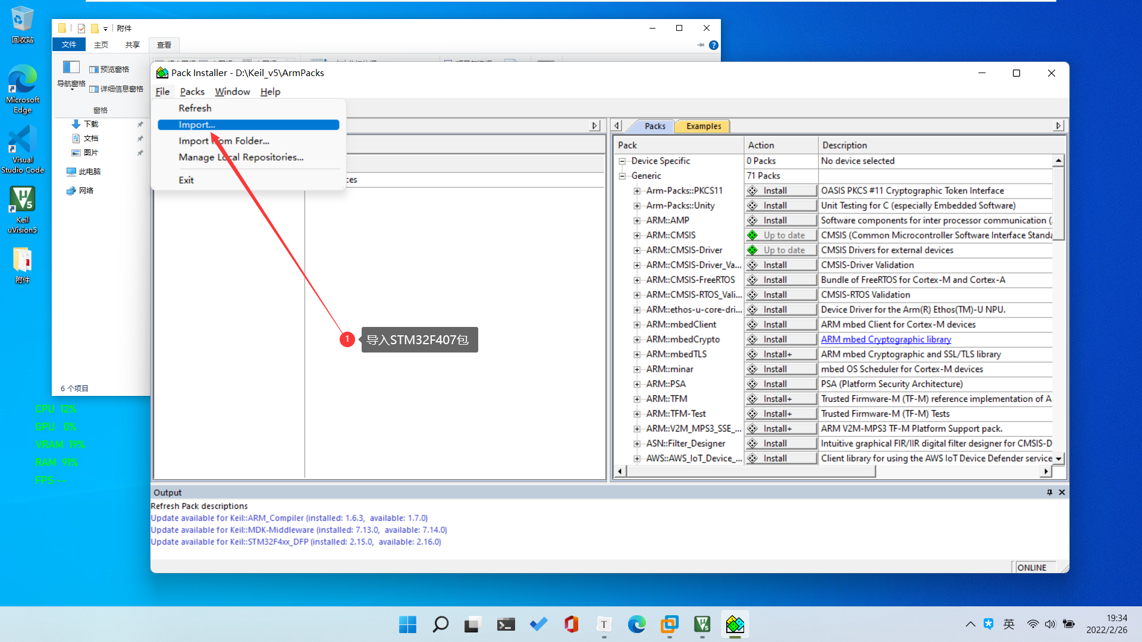The width and height of the screenshot is (1142, 642).
Task: Install the ARM::CMSIS-FreeRTOS pack
Action: coord(780,280)
